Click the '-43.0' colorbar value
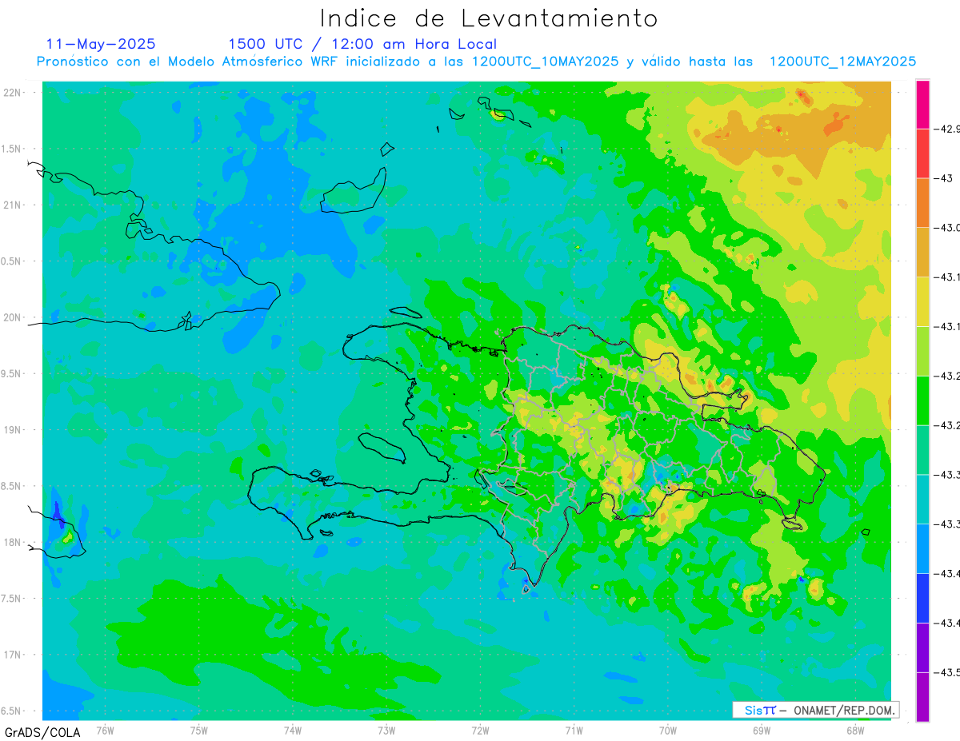The height and width of the screenshot is (741, 960). (946, 228)
